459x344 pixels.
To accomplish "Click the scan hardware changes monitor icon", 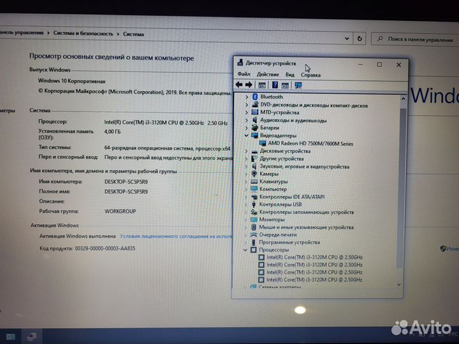I will click(x=298, y=85).
